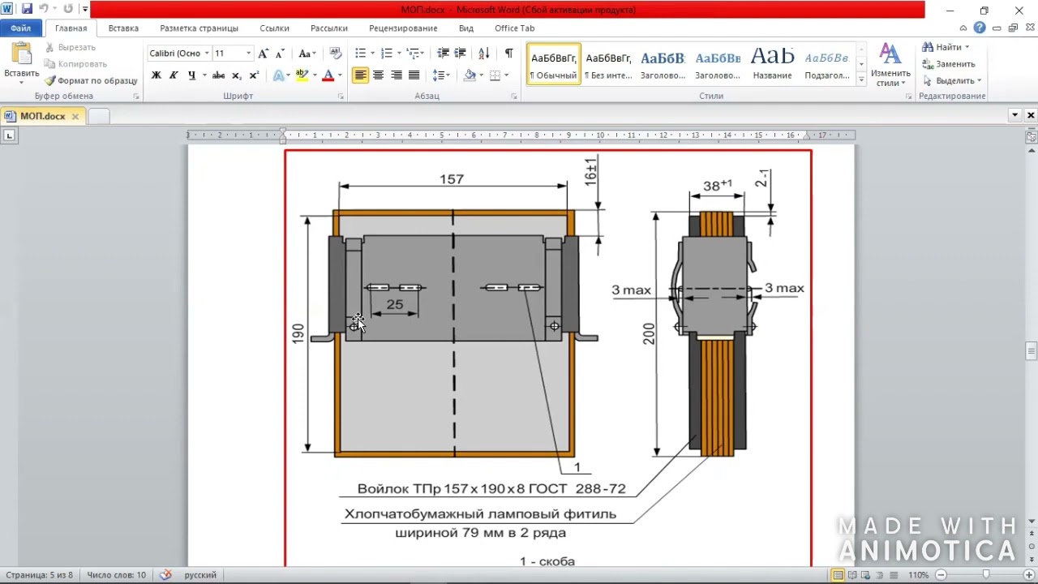This screenshot has width=1038, height=584.
Task: Apply the Название (Title) style
Action: 772,64
